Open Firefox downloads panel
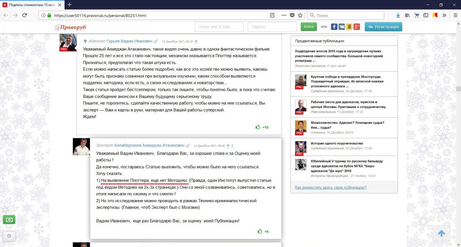This screenshot has width=461, height=247. [398, 15]
